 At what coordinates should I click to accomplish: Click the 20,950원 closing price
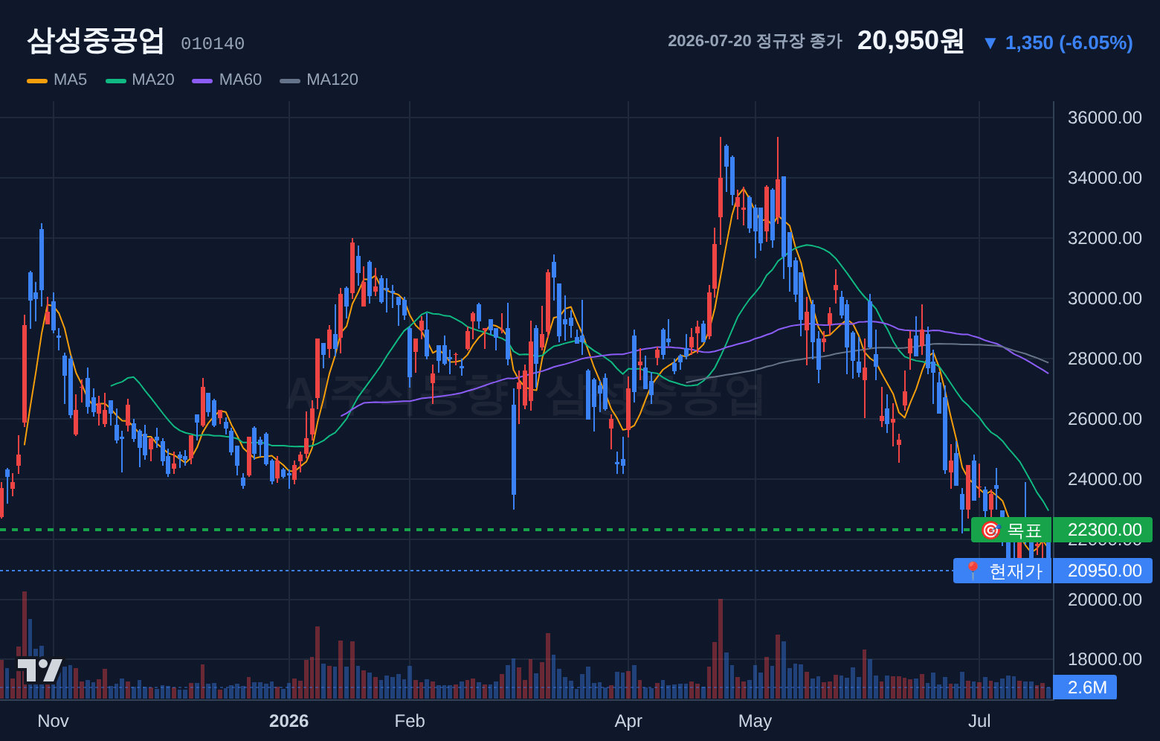point(911,40)
